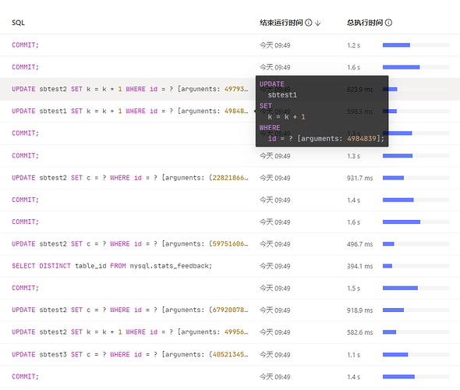Open UPDATE sbtest2 row with arguments 67920078
460x390 pixels.
click(230, 310)
